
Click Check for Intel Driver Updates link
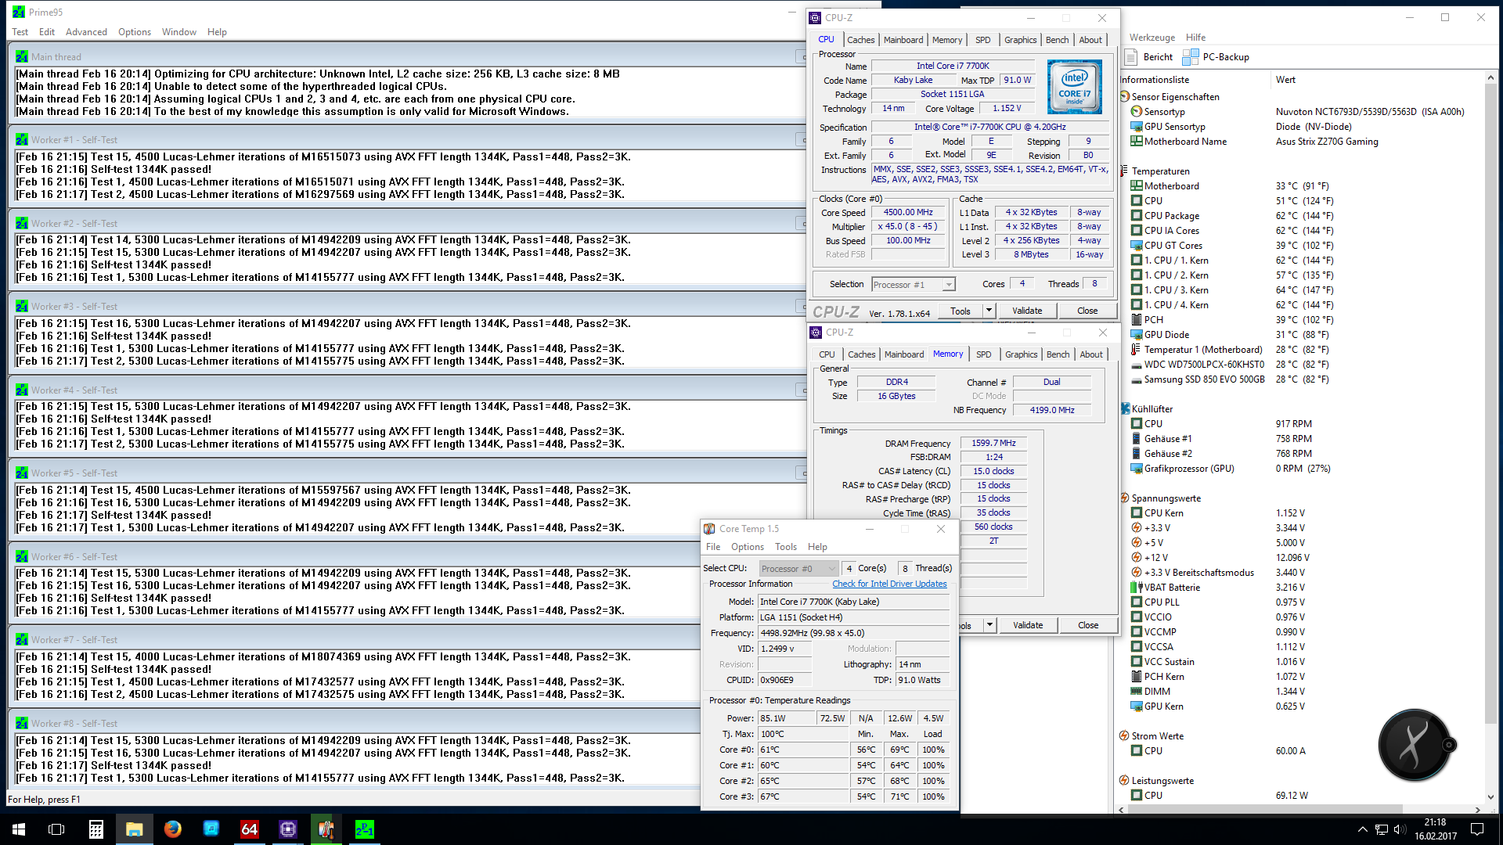coord(888,584)
